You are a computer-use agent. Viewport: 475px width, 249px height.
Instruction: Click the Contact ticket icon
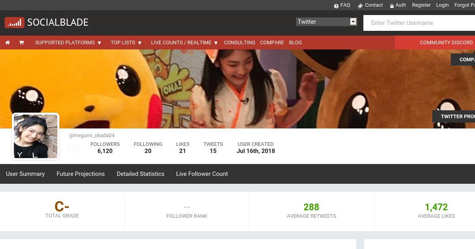tap(360, 6)
